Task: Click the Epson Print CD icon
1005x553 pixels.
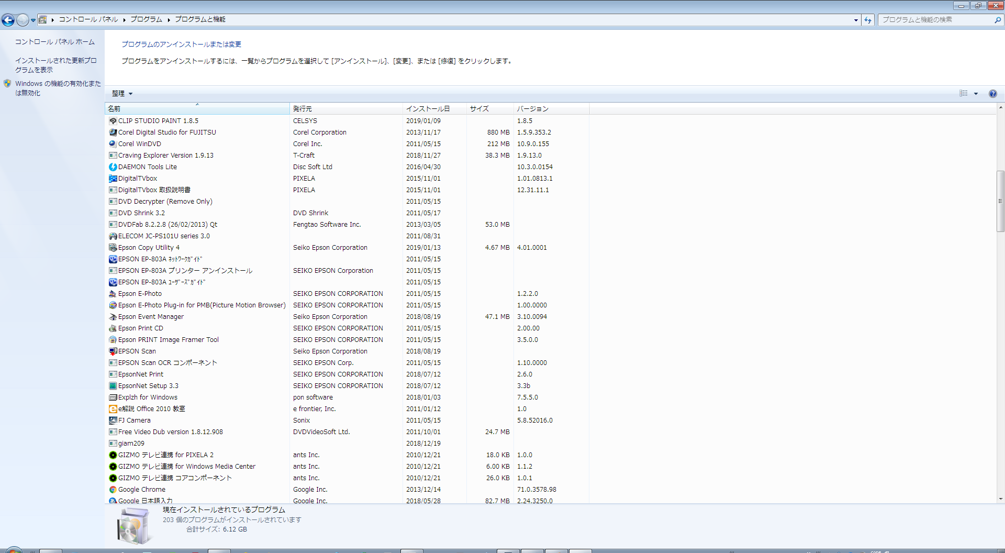Action: 113,328
